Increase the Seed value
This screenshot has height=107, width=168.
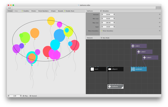[x=114, y=27]
